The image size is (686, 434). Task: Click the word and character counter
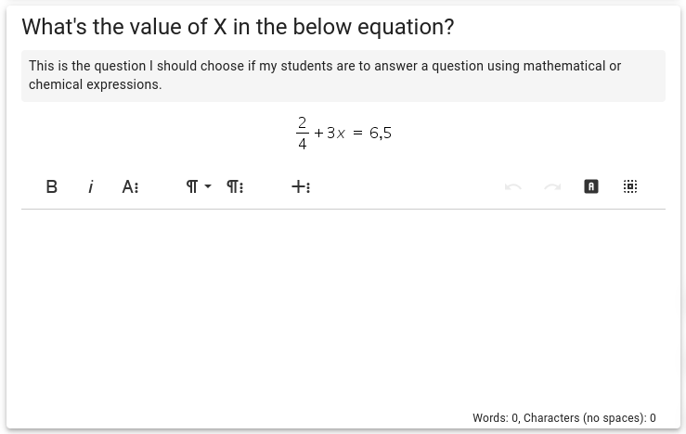[563, 418]
